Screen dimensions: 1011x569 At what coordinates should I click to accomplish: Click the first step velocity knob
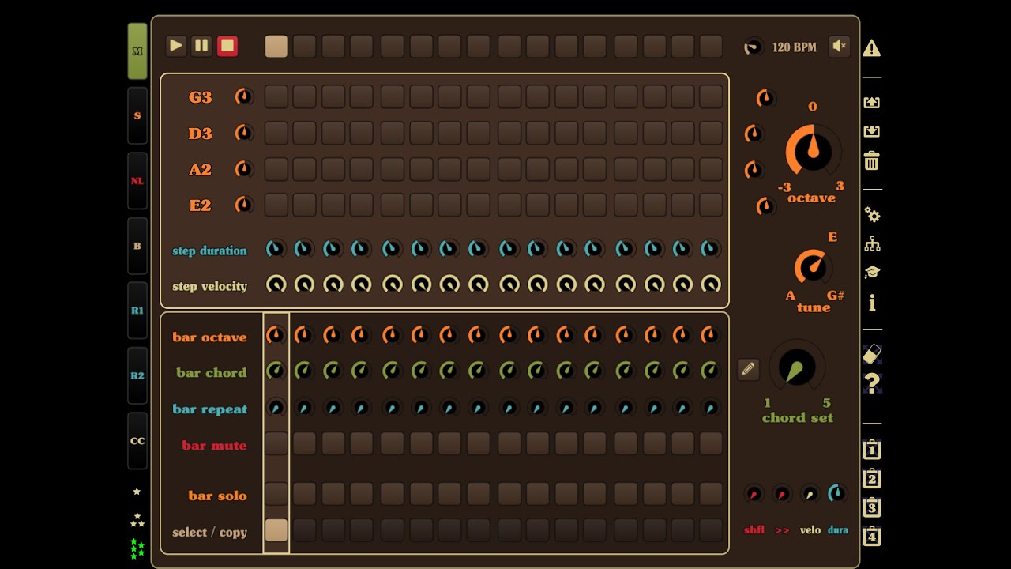point(276,284)
